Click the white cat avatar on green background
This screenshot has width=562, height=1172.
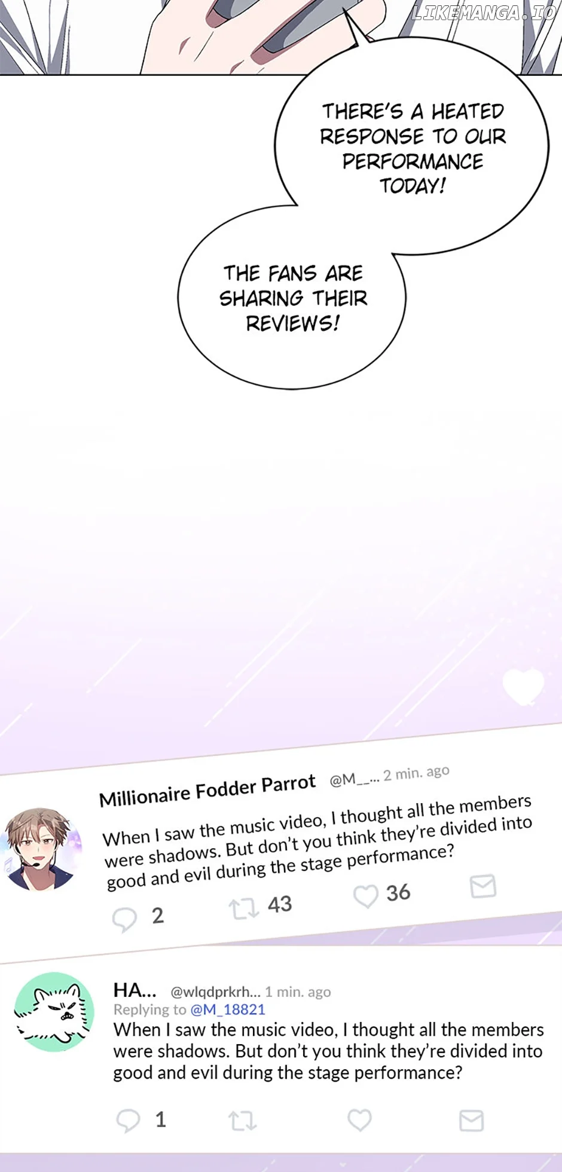coord(54,1012)
